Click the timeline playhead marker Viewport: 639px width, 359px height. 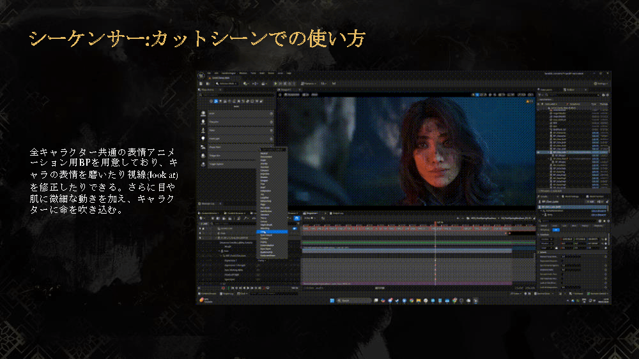click(435, 223)
